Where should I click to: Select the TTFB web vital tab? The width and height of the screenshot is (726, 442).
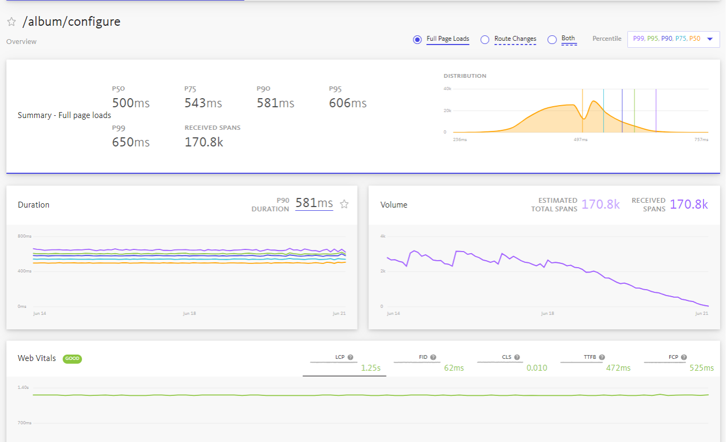pyautogui.click(x=595, y=363)
